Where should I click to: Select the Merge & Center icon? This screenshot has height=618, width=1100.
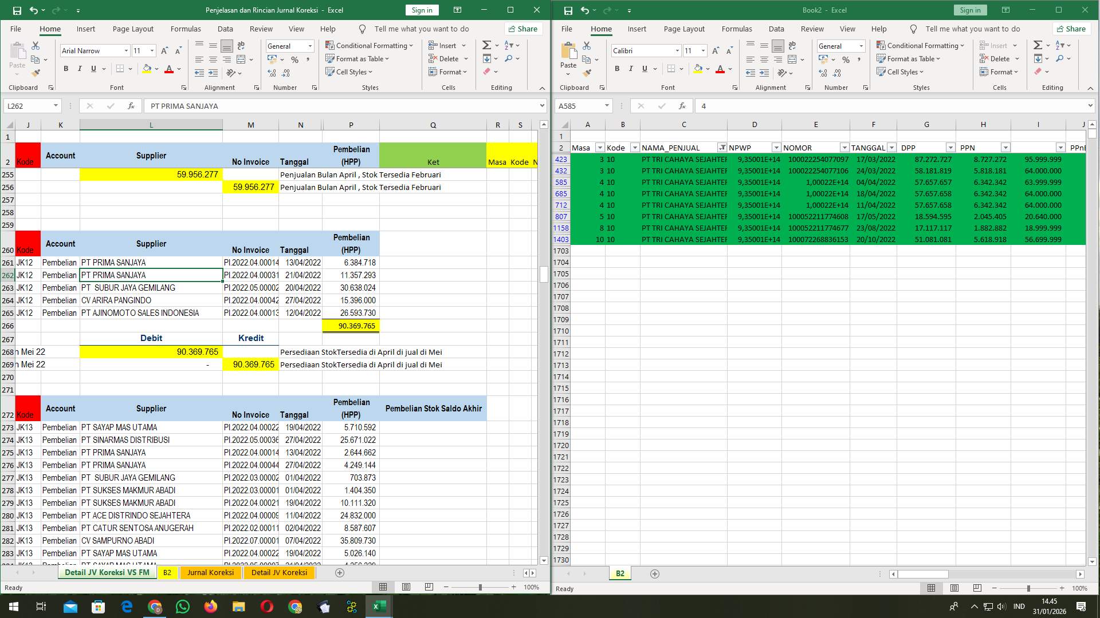239,58
